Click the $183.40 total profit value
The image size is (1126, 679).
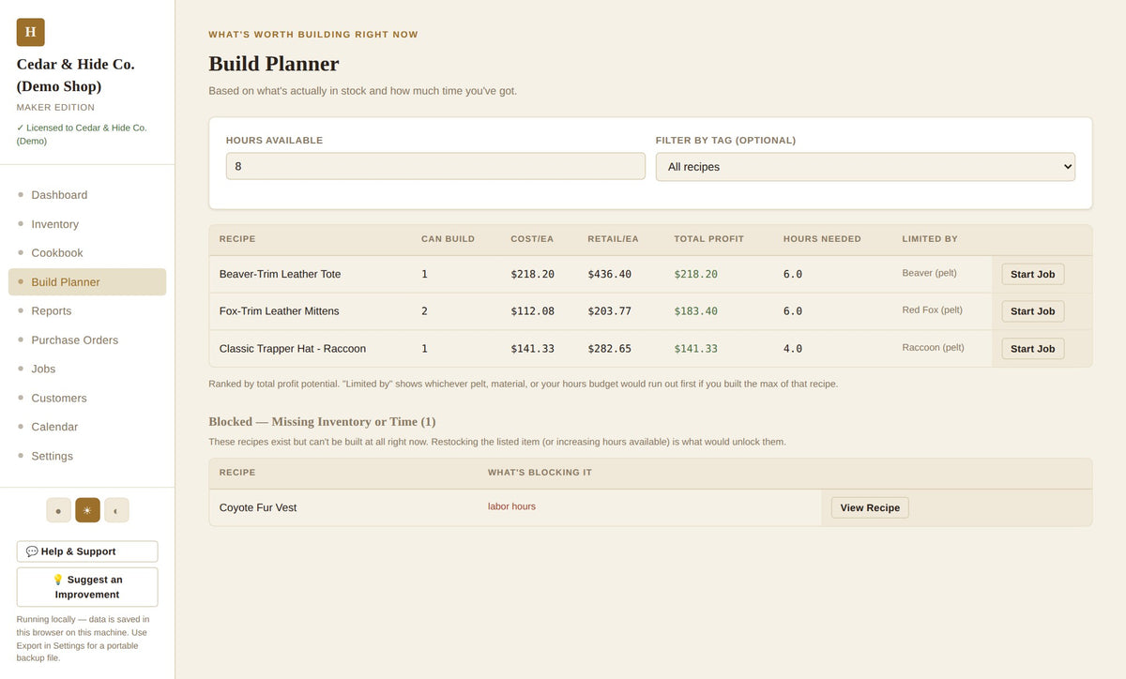click(x=695, y=311)
